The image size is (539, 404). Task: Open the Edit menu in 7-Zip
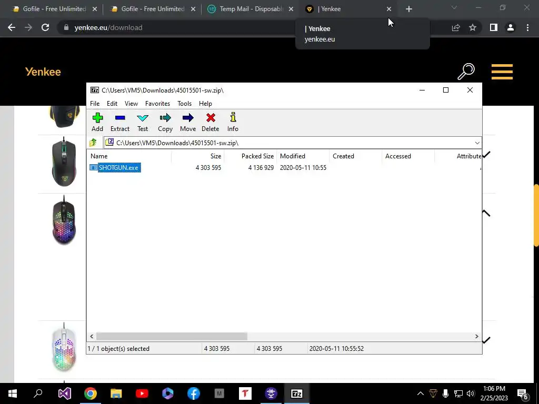pos(112,104)
